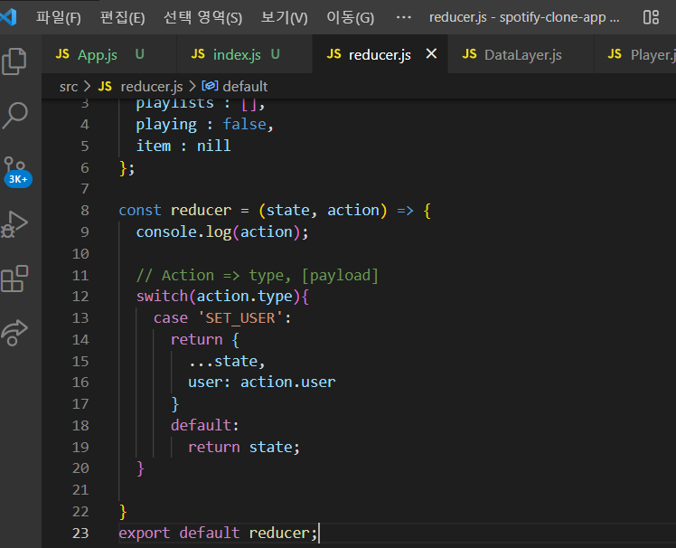Switch to the Player.js tab
The width and height of the screenshot is (676, 548).
click(x=635, y=54)
